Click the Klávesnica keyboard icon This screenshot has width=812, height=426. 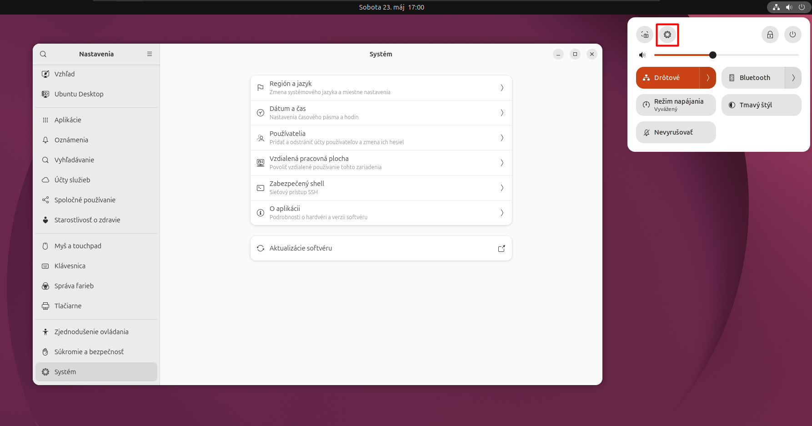pos(45,266)
